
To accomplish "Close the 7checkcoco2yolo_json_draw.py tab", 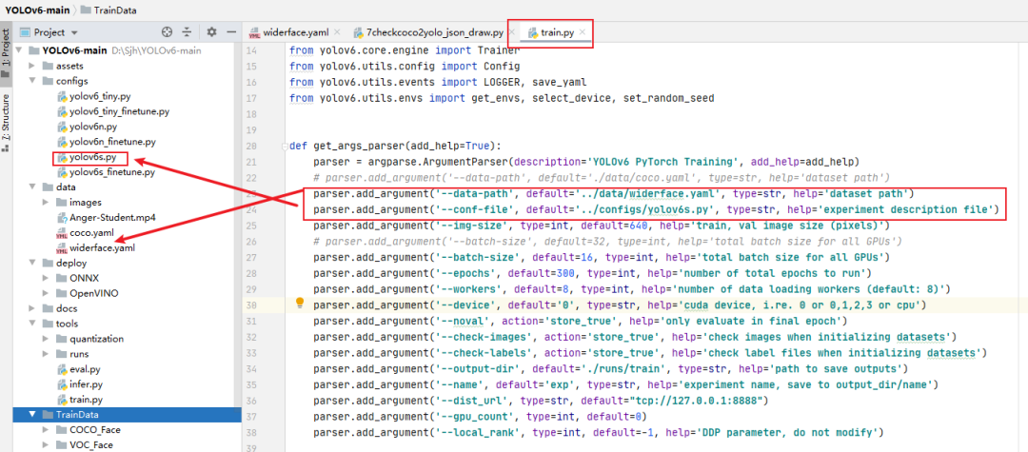I will pyautogui.click(x=512, y=31).
